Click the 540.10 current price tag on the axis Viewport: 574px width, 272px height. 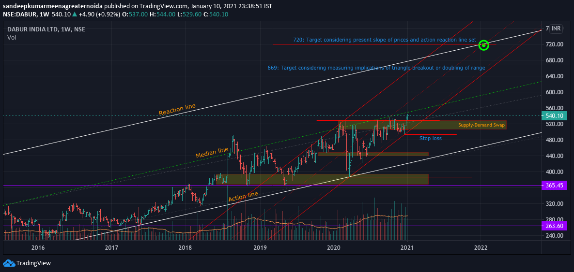coord(554,116)
